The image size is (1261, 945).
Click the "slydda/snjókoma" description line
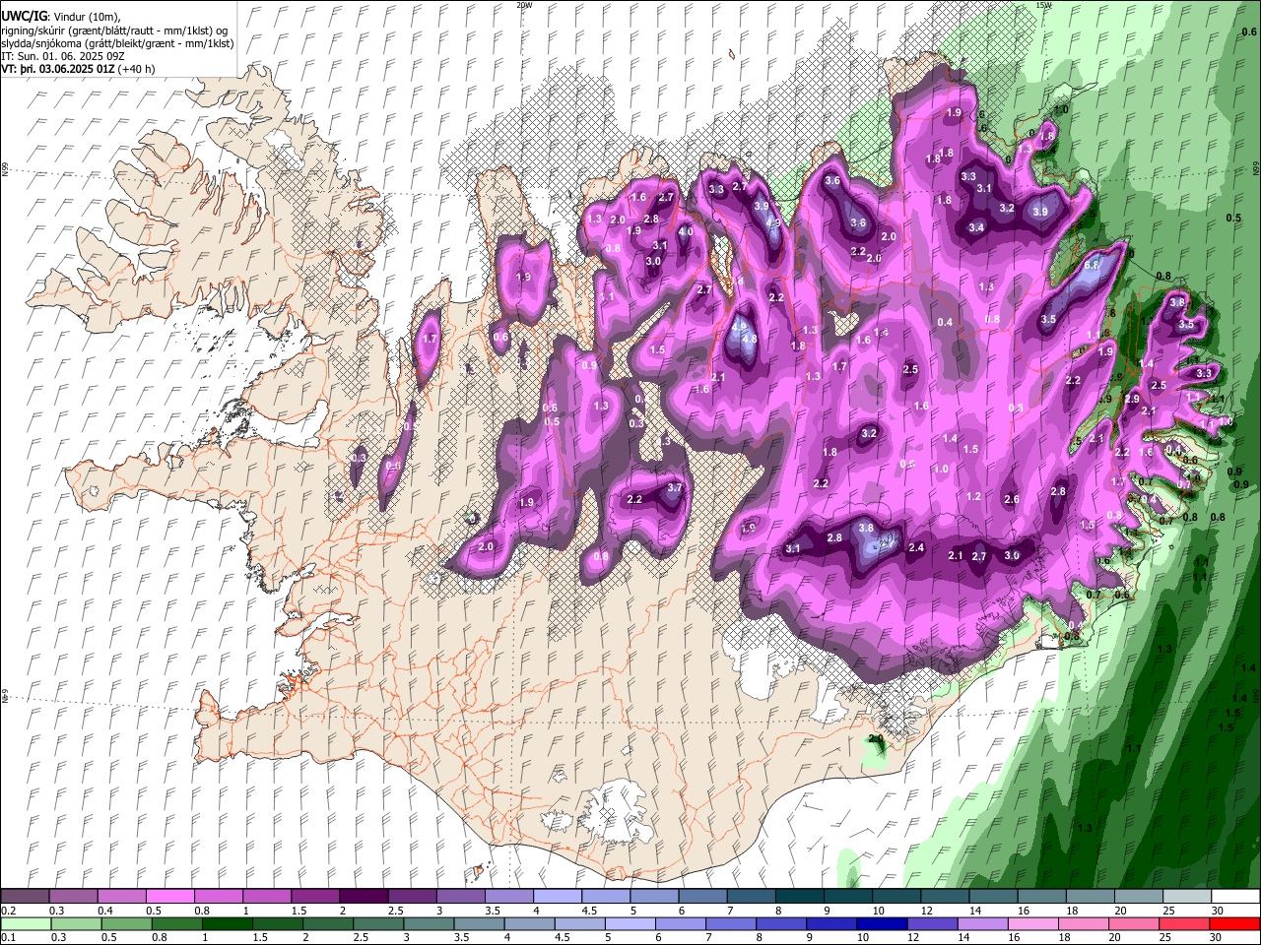tap(117, 43)
